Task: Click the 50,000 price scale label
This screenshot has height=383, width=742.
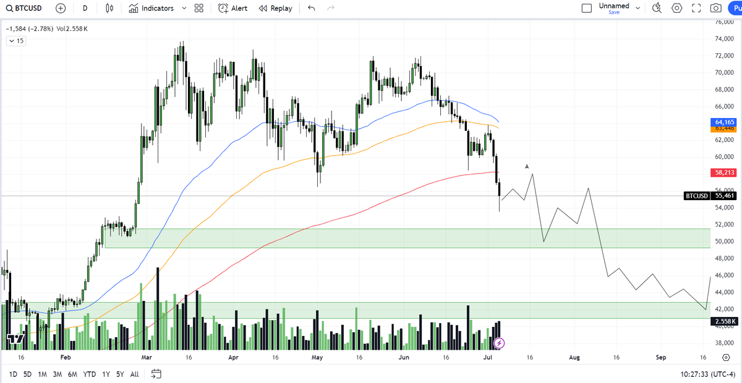Action: (x=723, y=241)
